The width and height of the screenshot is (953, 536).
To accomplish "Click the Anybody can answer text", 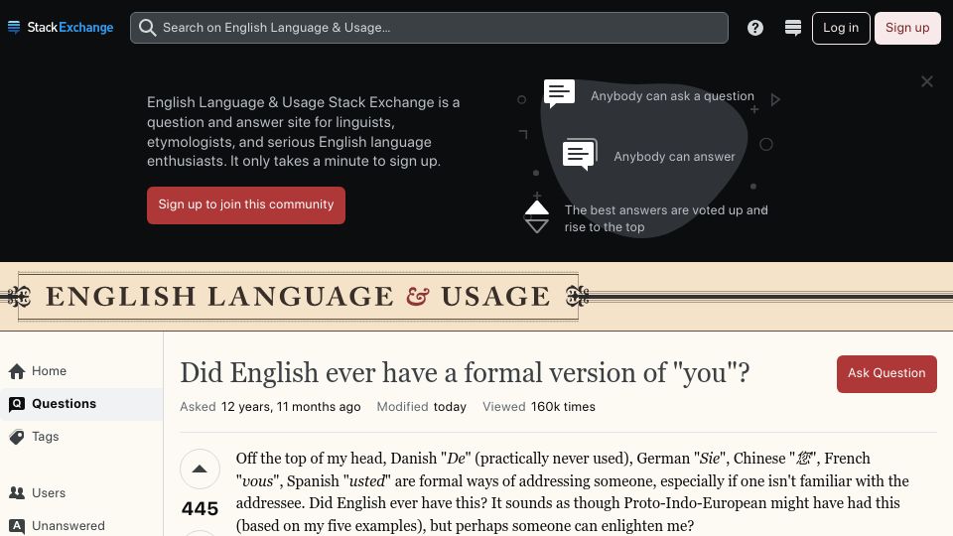I will pos(674,157).
